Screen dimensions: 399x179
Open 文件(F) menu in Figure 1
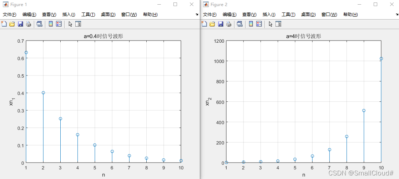click(9, 15)
